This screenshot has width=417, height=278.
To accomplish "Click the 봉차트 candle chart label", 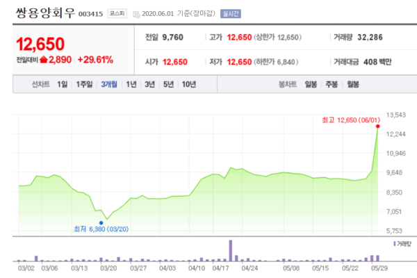I will tap(288, 84).
